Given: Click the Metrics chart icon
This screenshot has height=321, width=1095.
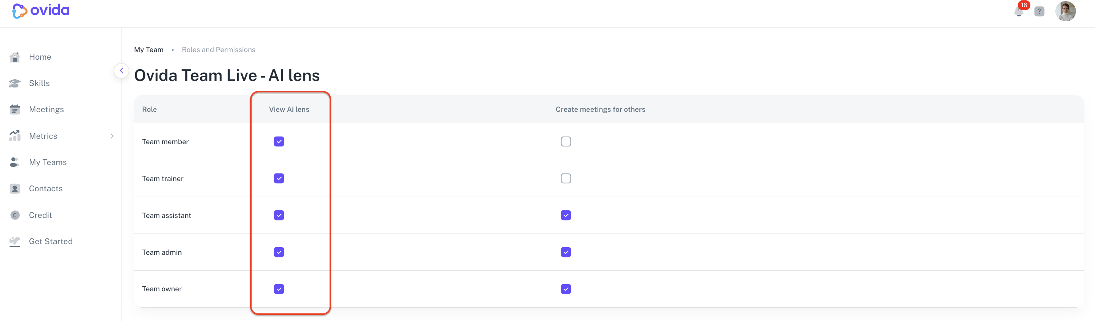Looking at the screenshot, I should (15, 136).
